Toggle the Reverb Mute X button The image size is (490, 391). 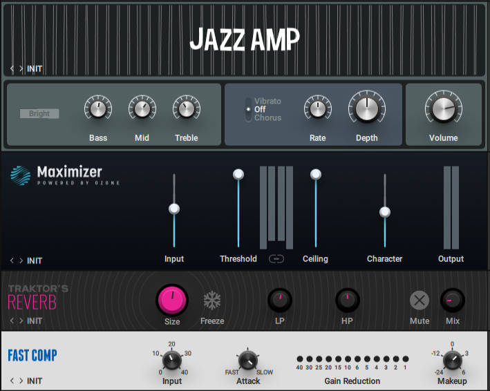[x=420, y=300]
